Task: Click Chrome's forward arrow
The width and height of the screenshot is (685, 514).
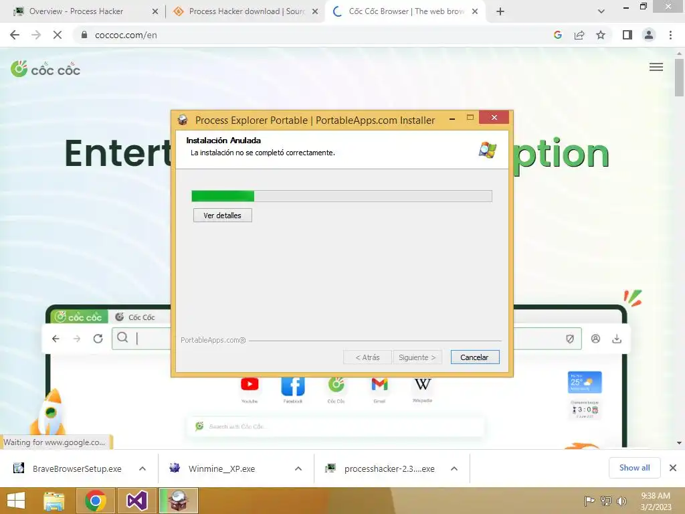Action: pyautogui.click(x=36, y=35)
